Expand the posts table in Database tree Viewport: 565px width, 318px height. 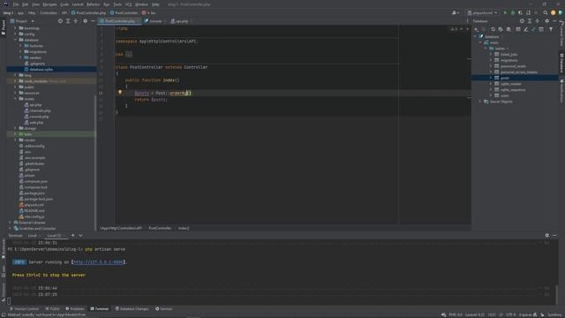(x=491, y=78)
